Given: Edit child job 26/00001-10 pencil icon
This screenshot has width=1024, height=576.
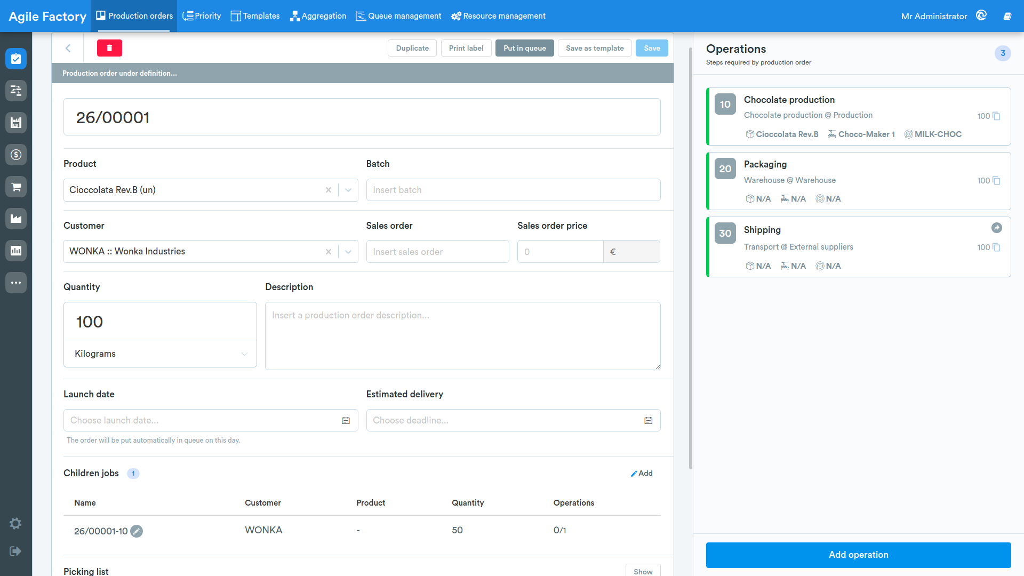Looking at the screenshot, I should point(137,531).
